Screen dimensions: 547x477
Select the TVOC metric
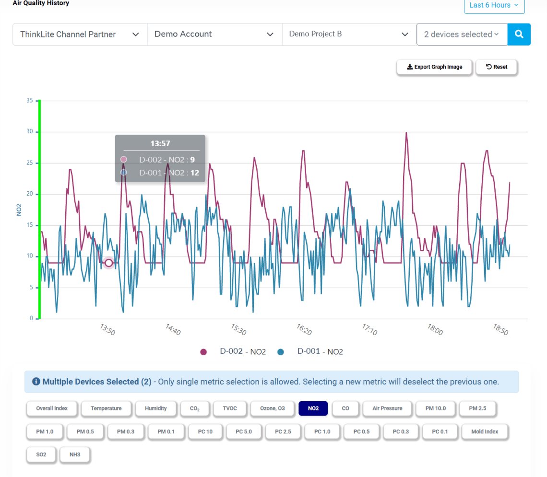coord(230,408)
